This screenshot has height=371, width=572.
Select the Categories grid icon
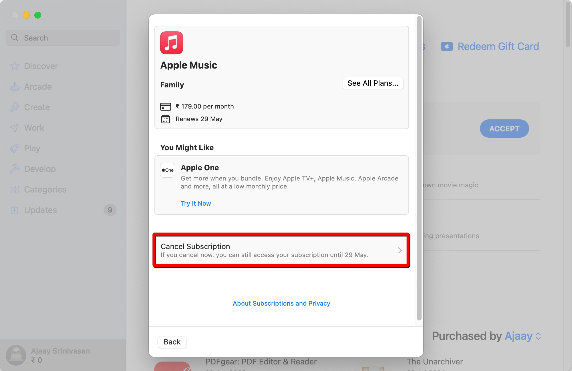pyautogui.click(x=15, y=189)
